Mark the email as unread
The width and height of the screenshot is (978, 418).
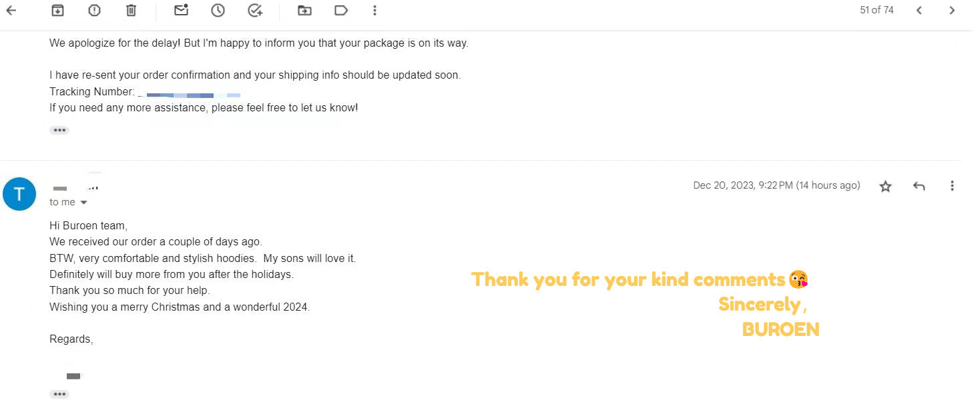click(x=181, y=10)
